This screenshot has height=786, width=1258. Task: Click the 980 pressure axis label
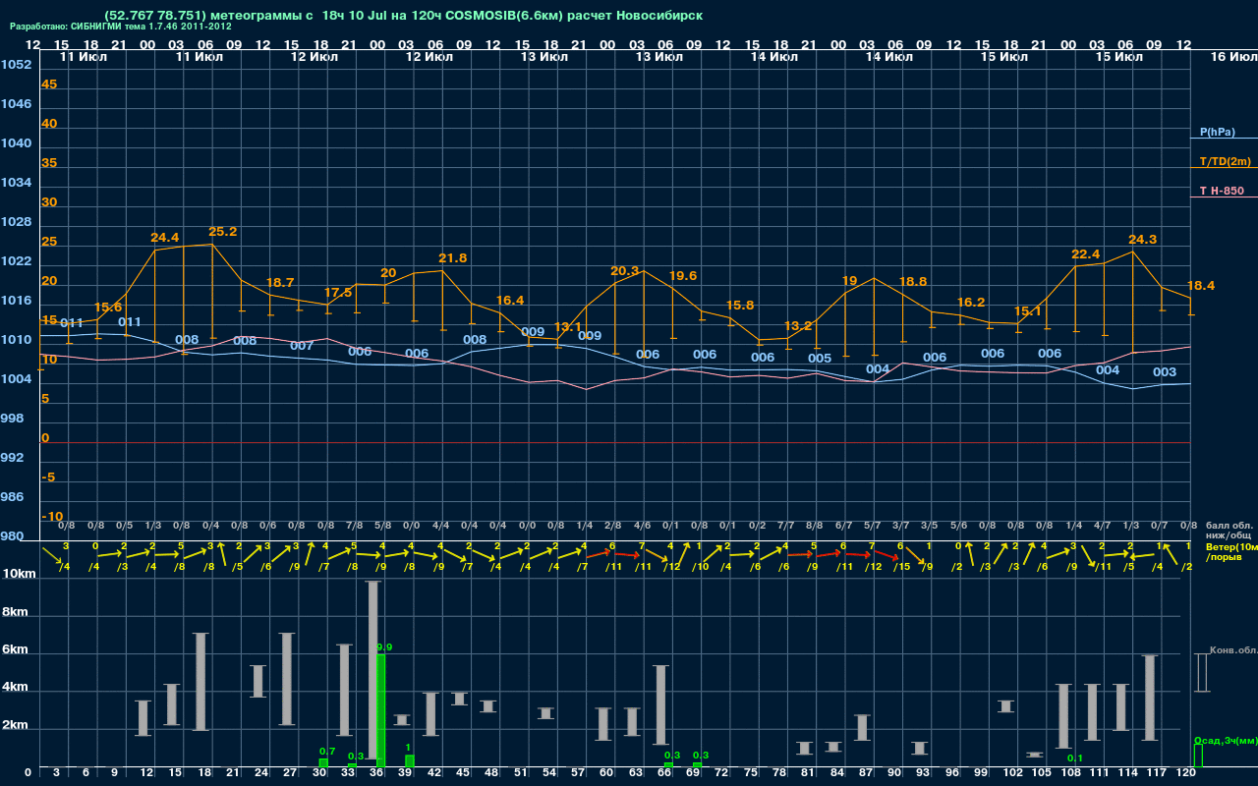[12, 536]
